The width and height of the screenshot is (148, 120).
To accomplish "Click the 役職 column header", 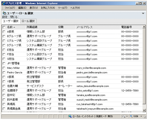I will pos(61,27).
